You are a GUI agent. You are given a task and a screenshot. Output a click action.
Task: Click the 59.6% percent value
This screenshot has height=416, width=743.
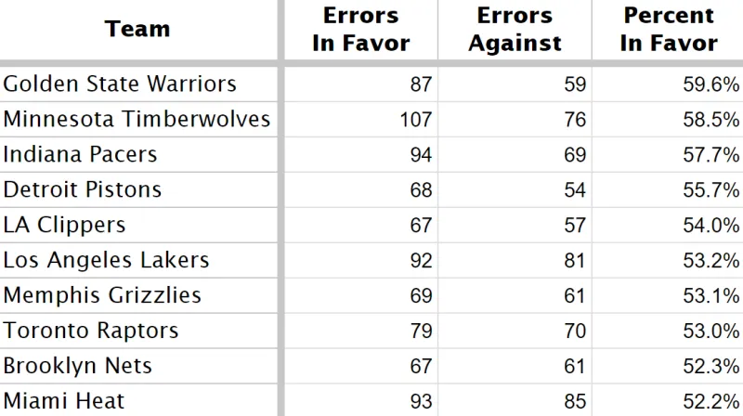point(710,84)
